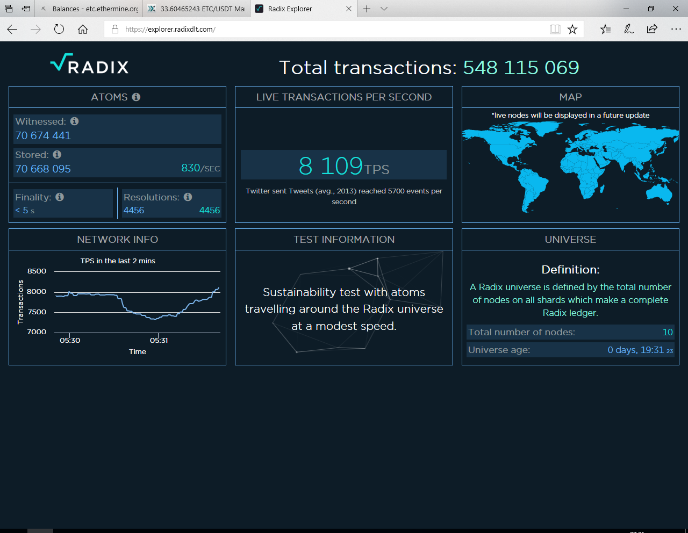The image size is (688, 533).
Task: Click the Radix logo
Action: [89, 64]
